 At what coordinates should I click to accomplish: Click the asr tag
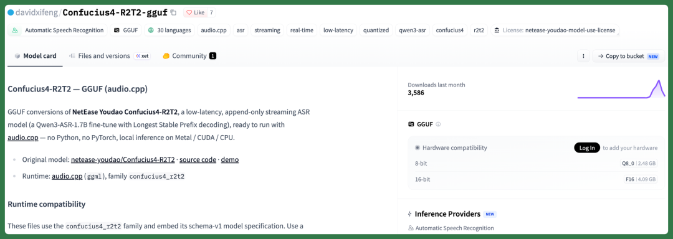click(x=241, y=30)
